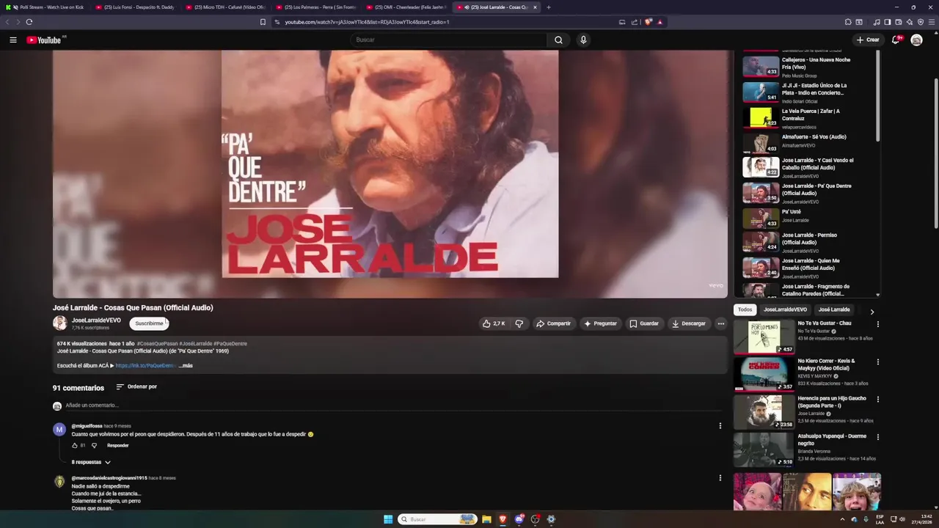Click the #CosasQuePasan hashtag

(x=157, y=343)
